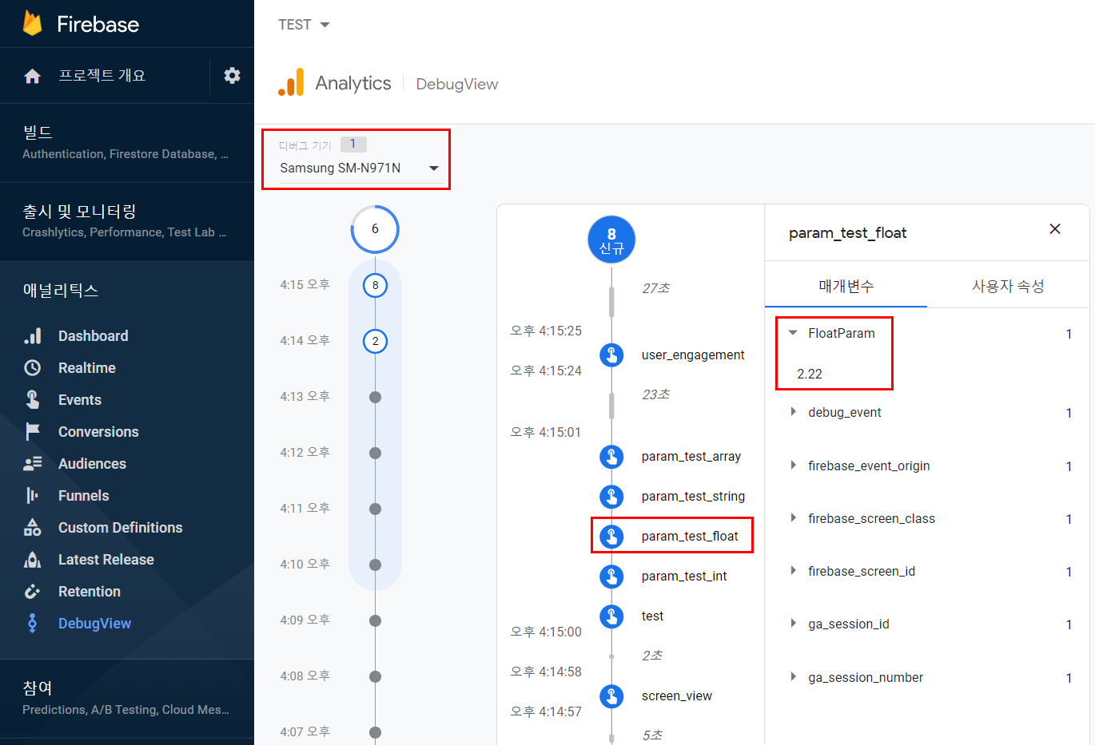Click the screen_view event icon
This screenshot has width=1095, height=745.
[x=611, y=696]
